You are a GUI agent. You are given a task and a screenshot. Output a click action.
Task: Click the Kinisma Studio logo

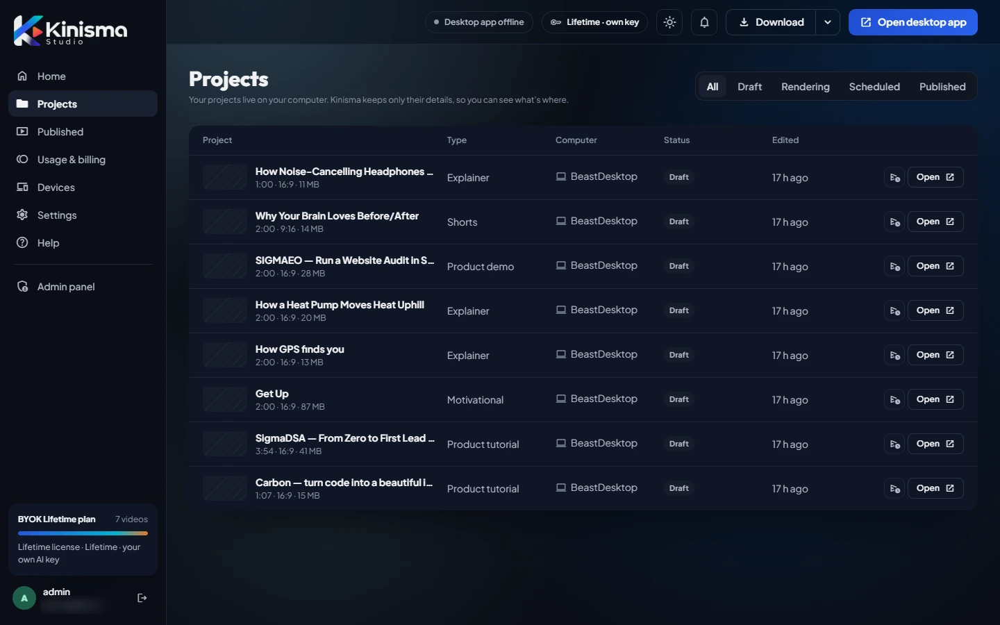(x=70, y=31)
